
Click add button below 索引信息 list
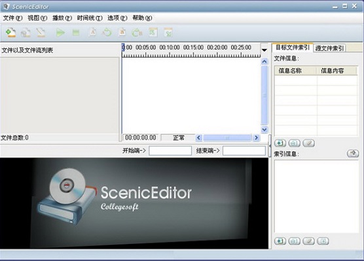(280, 241)
